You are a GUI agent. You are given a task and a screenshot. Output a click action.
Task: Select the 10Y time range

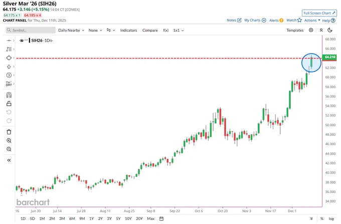coord(128,218)
